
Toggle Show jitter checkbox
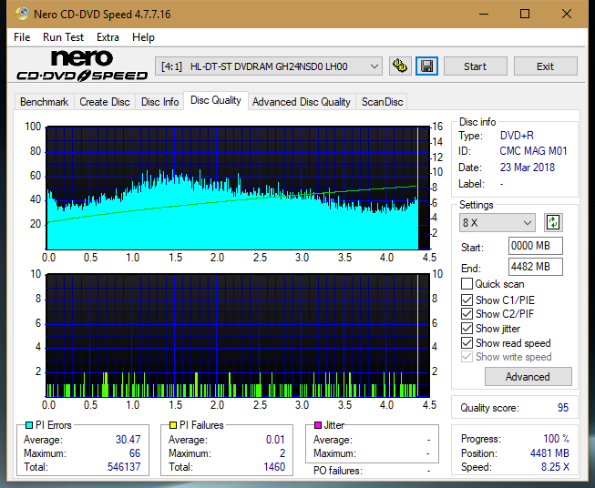[467, 329]
